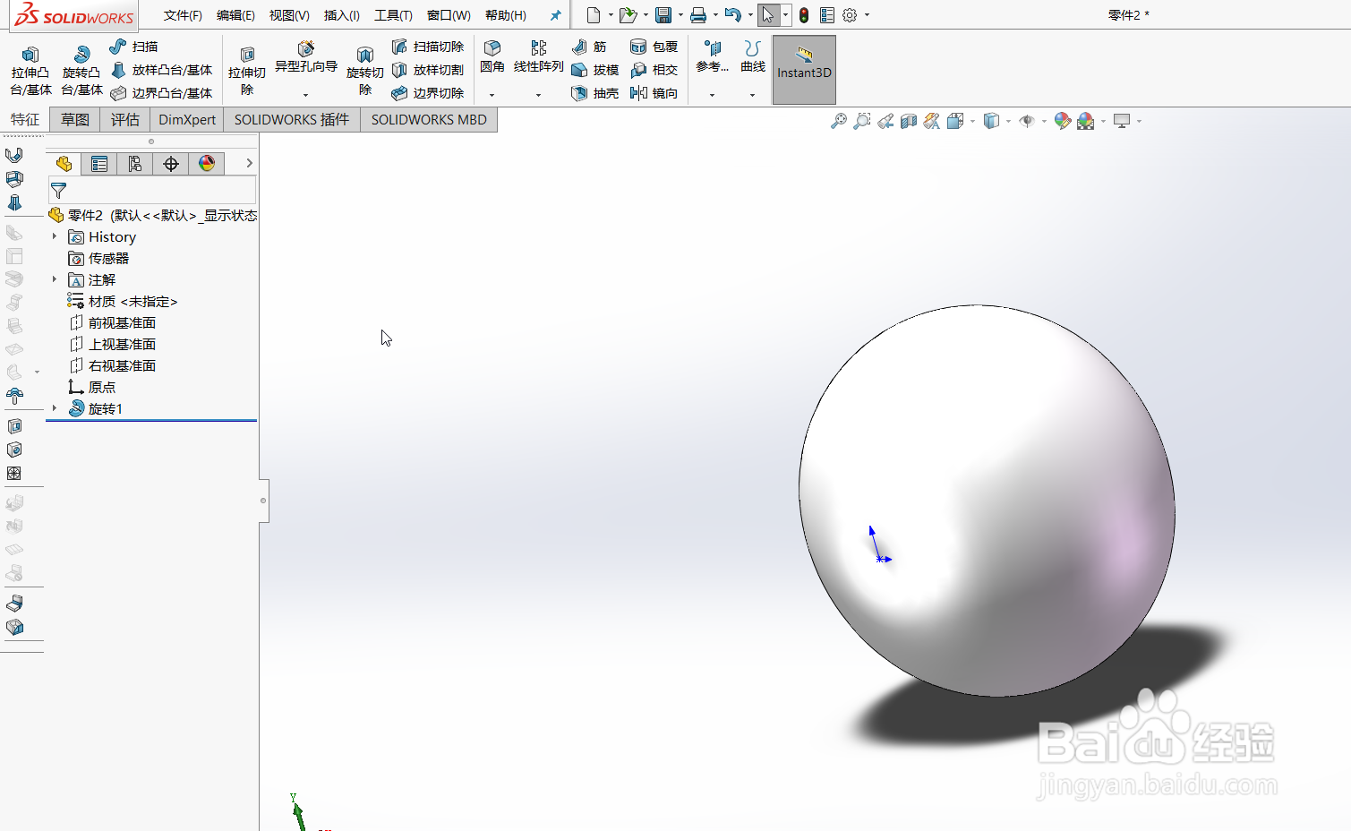Click the Extruded Boss/Base (拉伸凸台/基体) tool

point(30,71)
